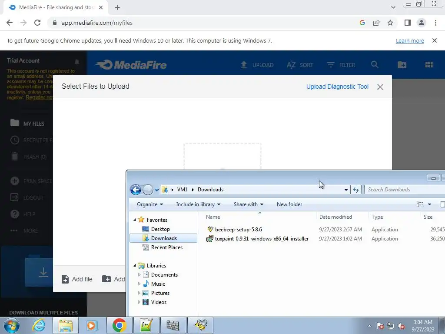Share this page icon in Chrome
Image resolution: width=445 pixels, height=334 pixels.
point(376,23)
